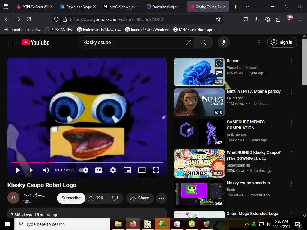Open tin.exe video thumbnail
The height and width of the screenshot is (230, 307).
point(199,72)
